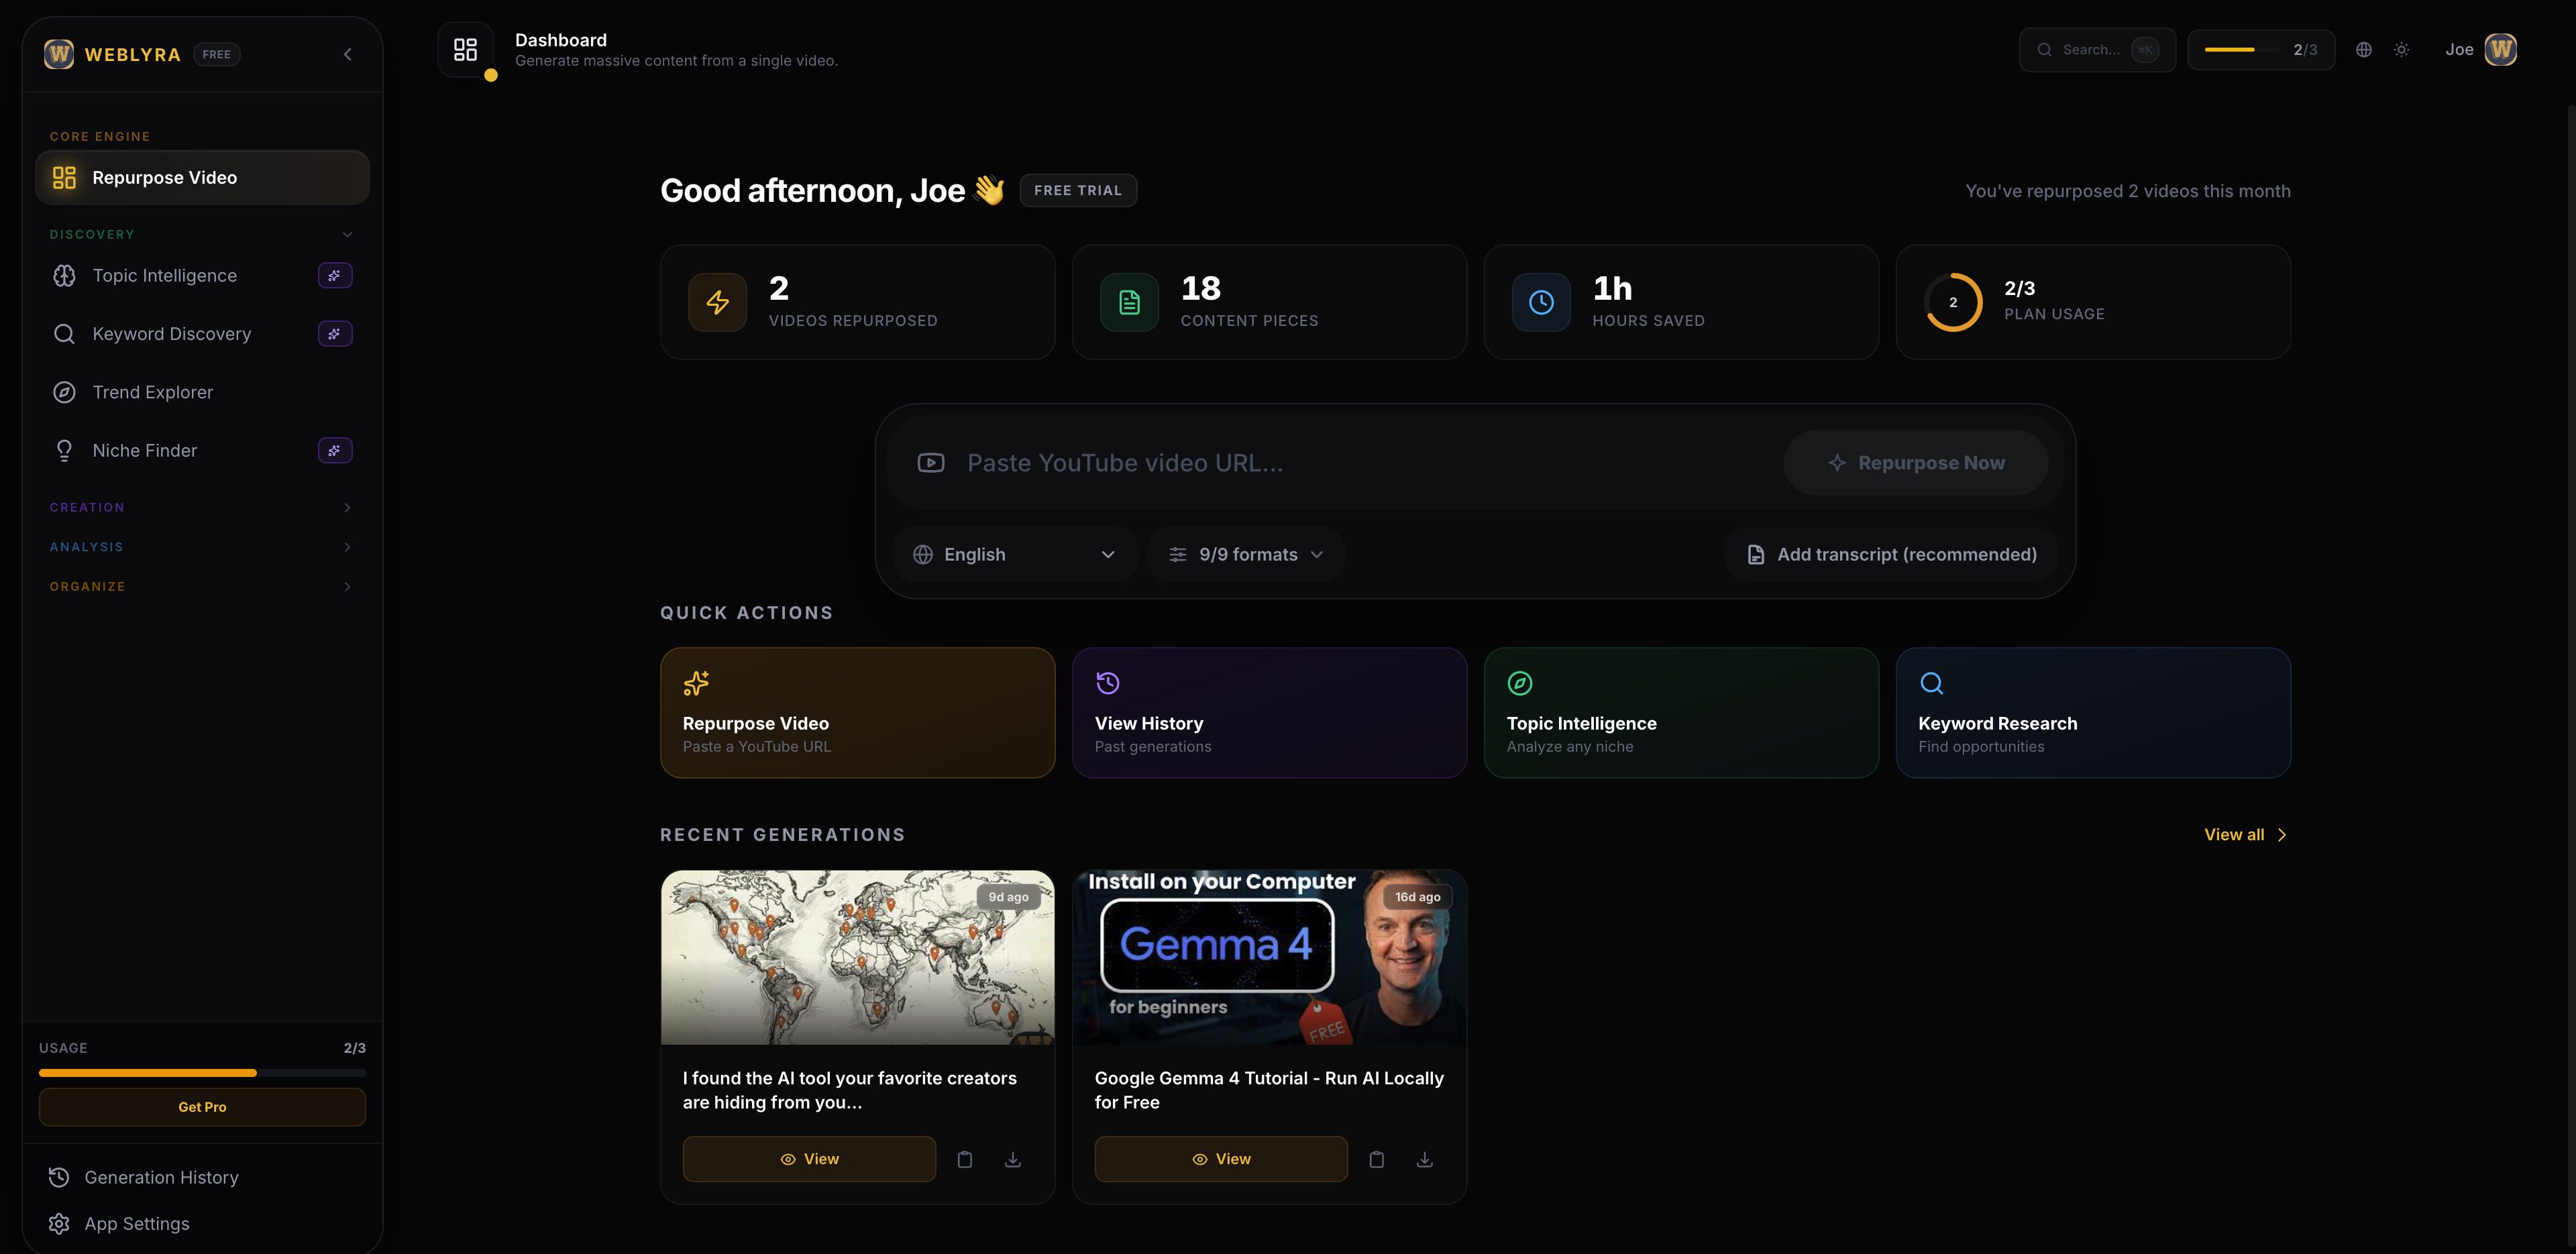The image size is (2576, 1254).
Task: Toggle the sun light theme icon
Action: 2401,50
